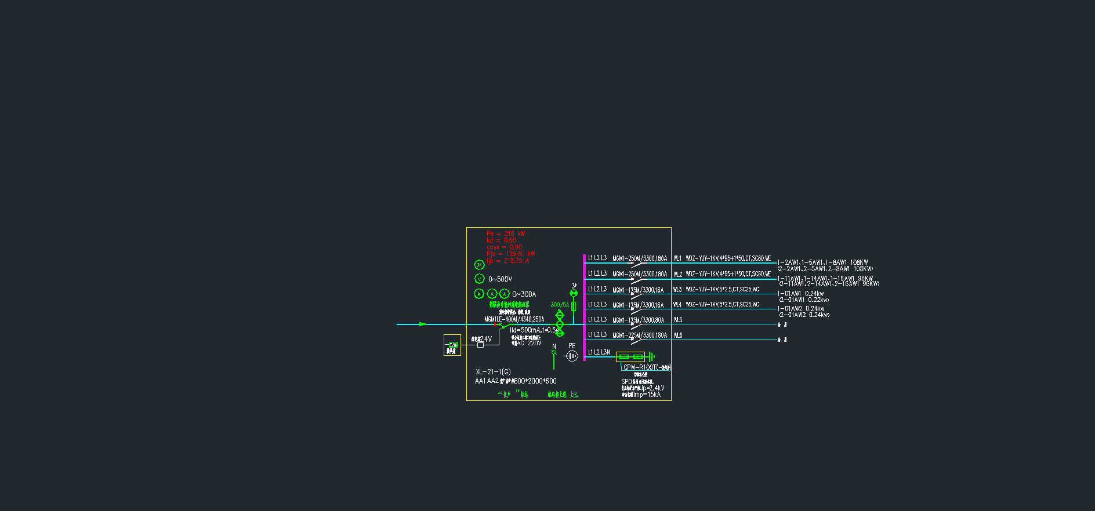1095x511 pixels.
Task: Click the 1-11AW1,1-14AW1,1-16AW1 96KW text
Action: (825, 279)
